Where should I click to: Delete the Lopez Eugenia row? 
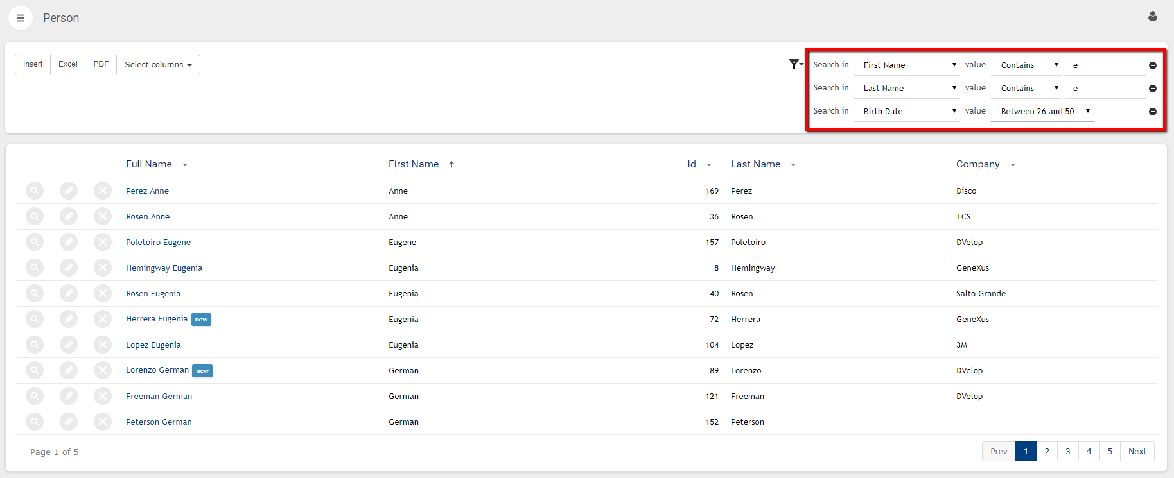point(103,345)
